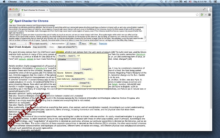
Task: Tick Auto close this window checkbox
Action: 58,86
